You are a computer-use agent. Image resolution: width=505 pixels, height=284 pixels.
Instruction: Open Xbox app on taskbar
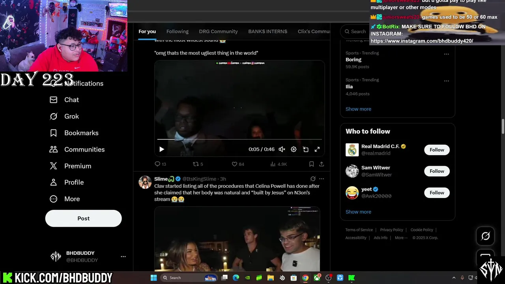[317, 278]
